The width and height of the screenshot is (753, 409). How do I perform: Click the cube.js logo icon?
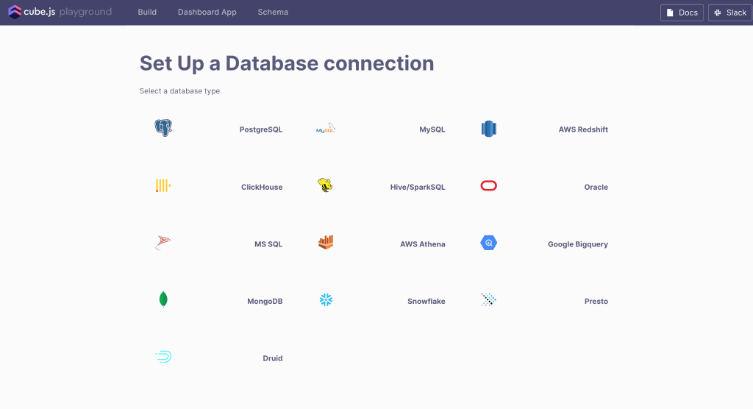point(15,12)
